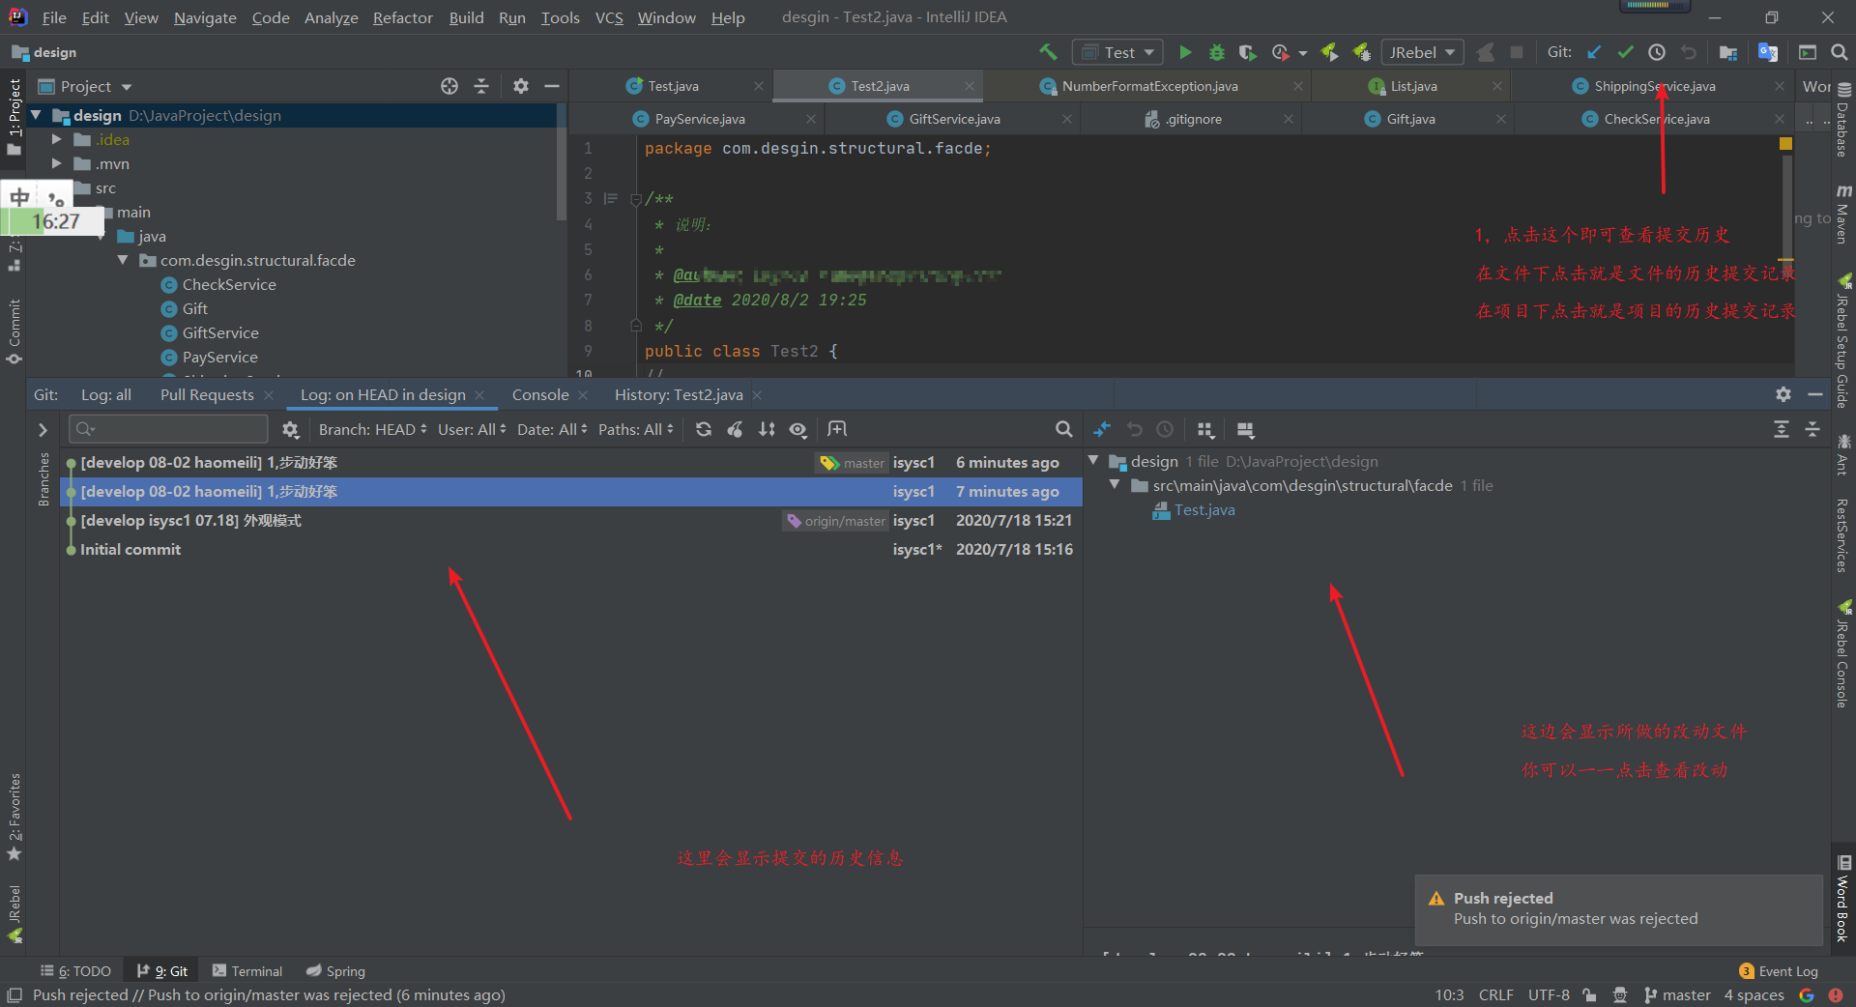
Task: Open the Branch: HEAD filter dropdown
Action: point(372,429)
